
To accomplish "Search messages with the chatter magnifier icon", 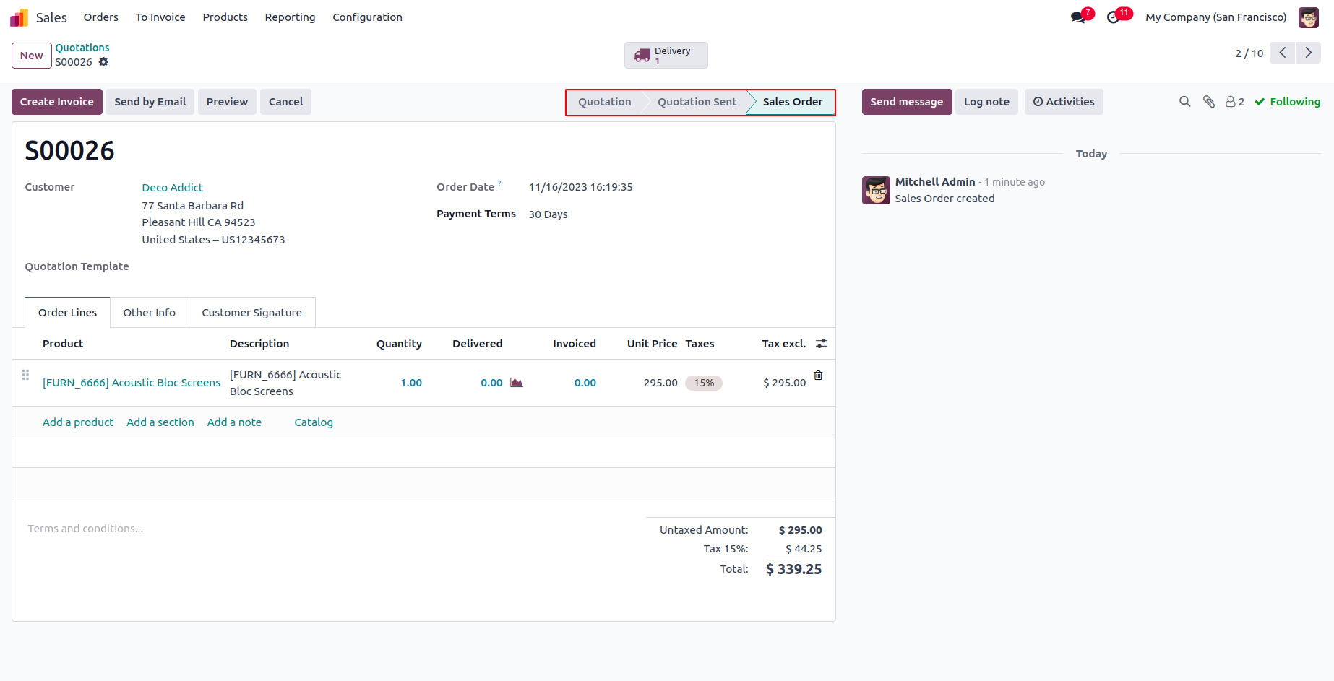I will pos(1185,102).
